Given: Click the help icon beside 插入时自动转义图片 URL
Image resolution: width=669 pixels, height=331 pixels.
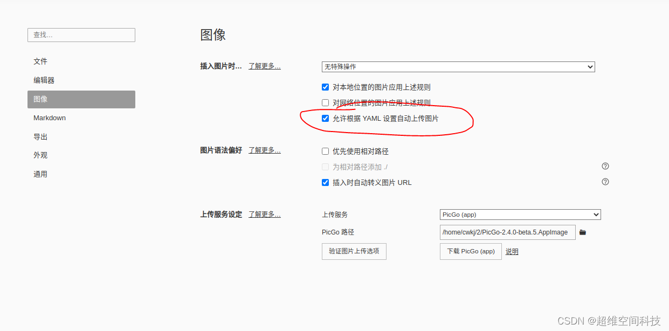Looking at the screenshot, I should 605,182.
